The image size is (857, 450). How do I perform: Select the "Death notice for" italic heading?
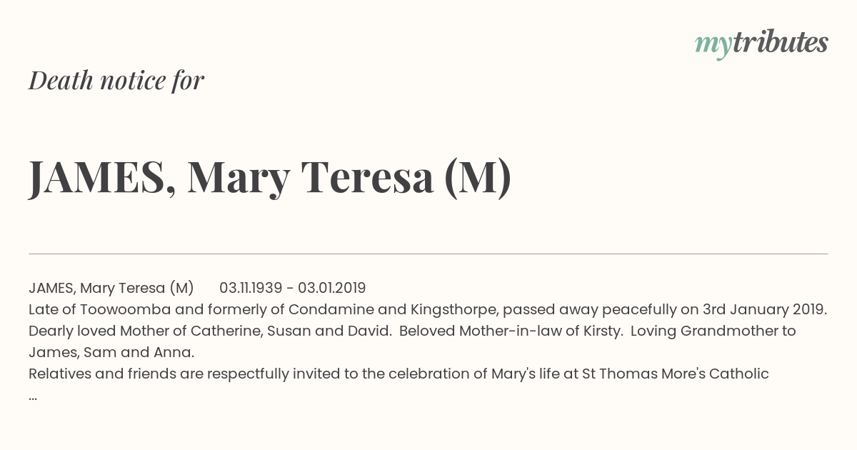pos(116,81)
